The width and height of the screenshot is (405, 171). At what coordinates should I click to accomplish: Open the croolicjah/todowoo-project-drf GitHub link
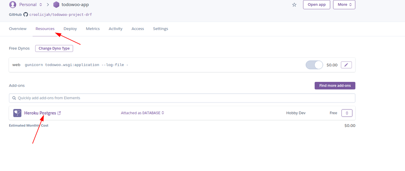(60, 15)
